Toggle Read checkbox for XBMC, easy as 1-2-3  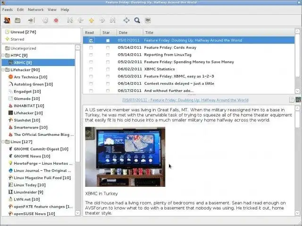[x=91, y=76]
